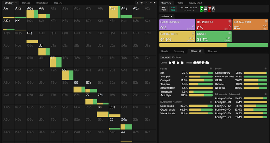Image resolution: width=270 pixels, height=143 pixels.
Task: Filter by offsuit heart suit icon
Action: (174, 63)
